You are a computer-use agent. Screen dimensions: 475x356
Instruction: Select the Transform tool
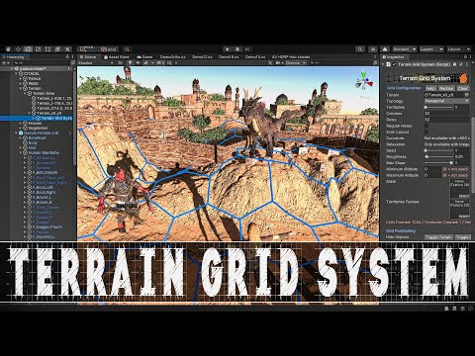(57, 49)
